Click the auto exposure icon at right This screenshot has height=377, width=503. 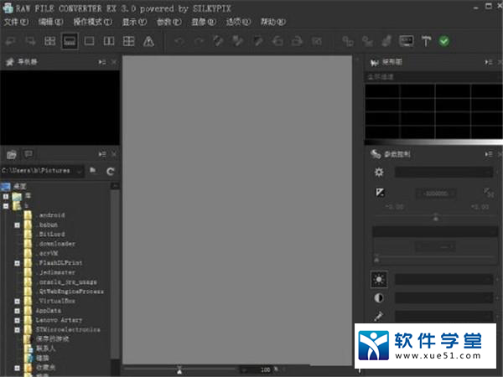click(488, 193)
